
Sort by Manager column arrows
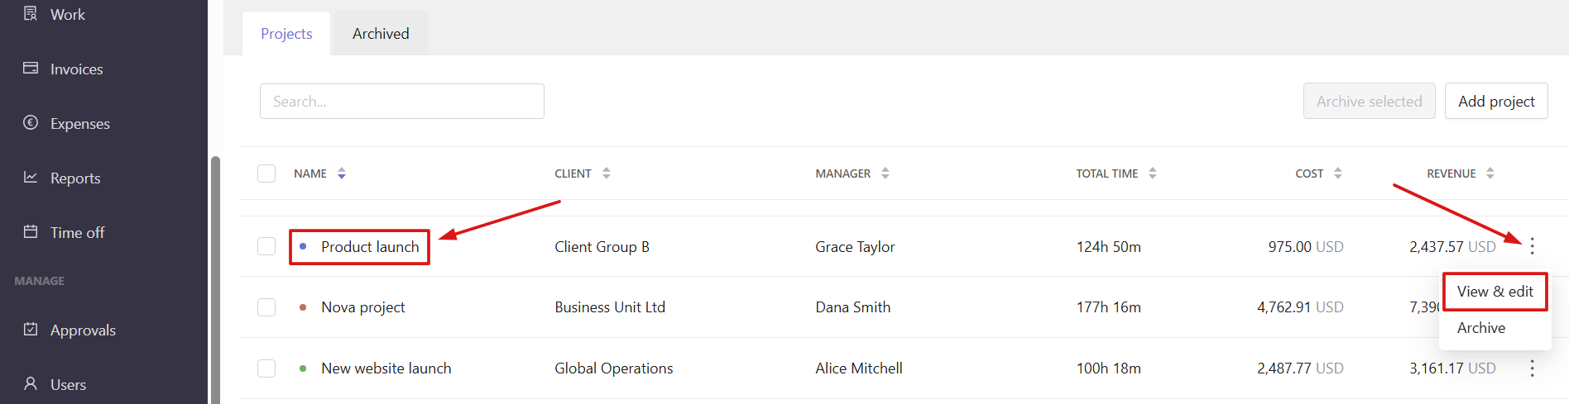click(885, 173)
